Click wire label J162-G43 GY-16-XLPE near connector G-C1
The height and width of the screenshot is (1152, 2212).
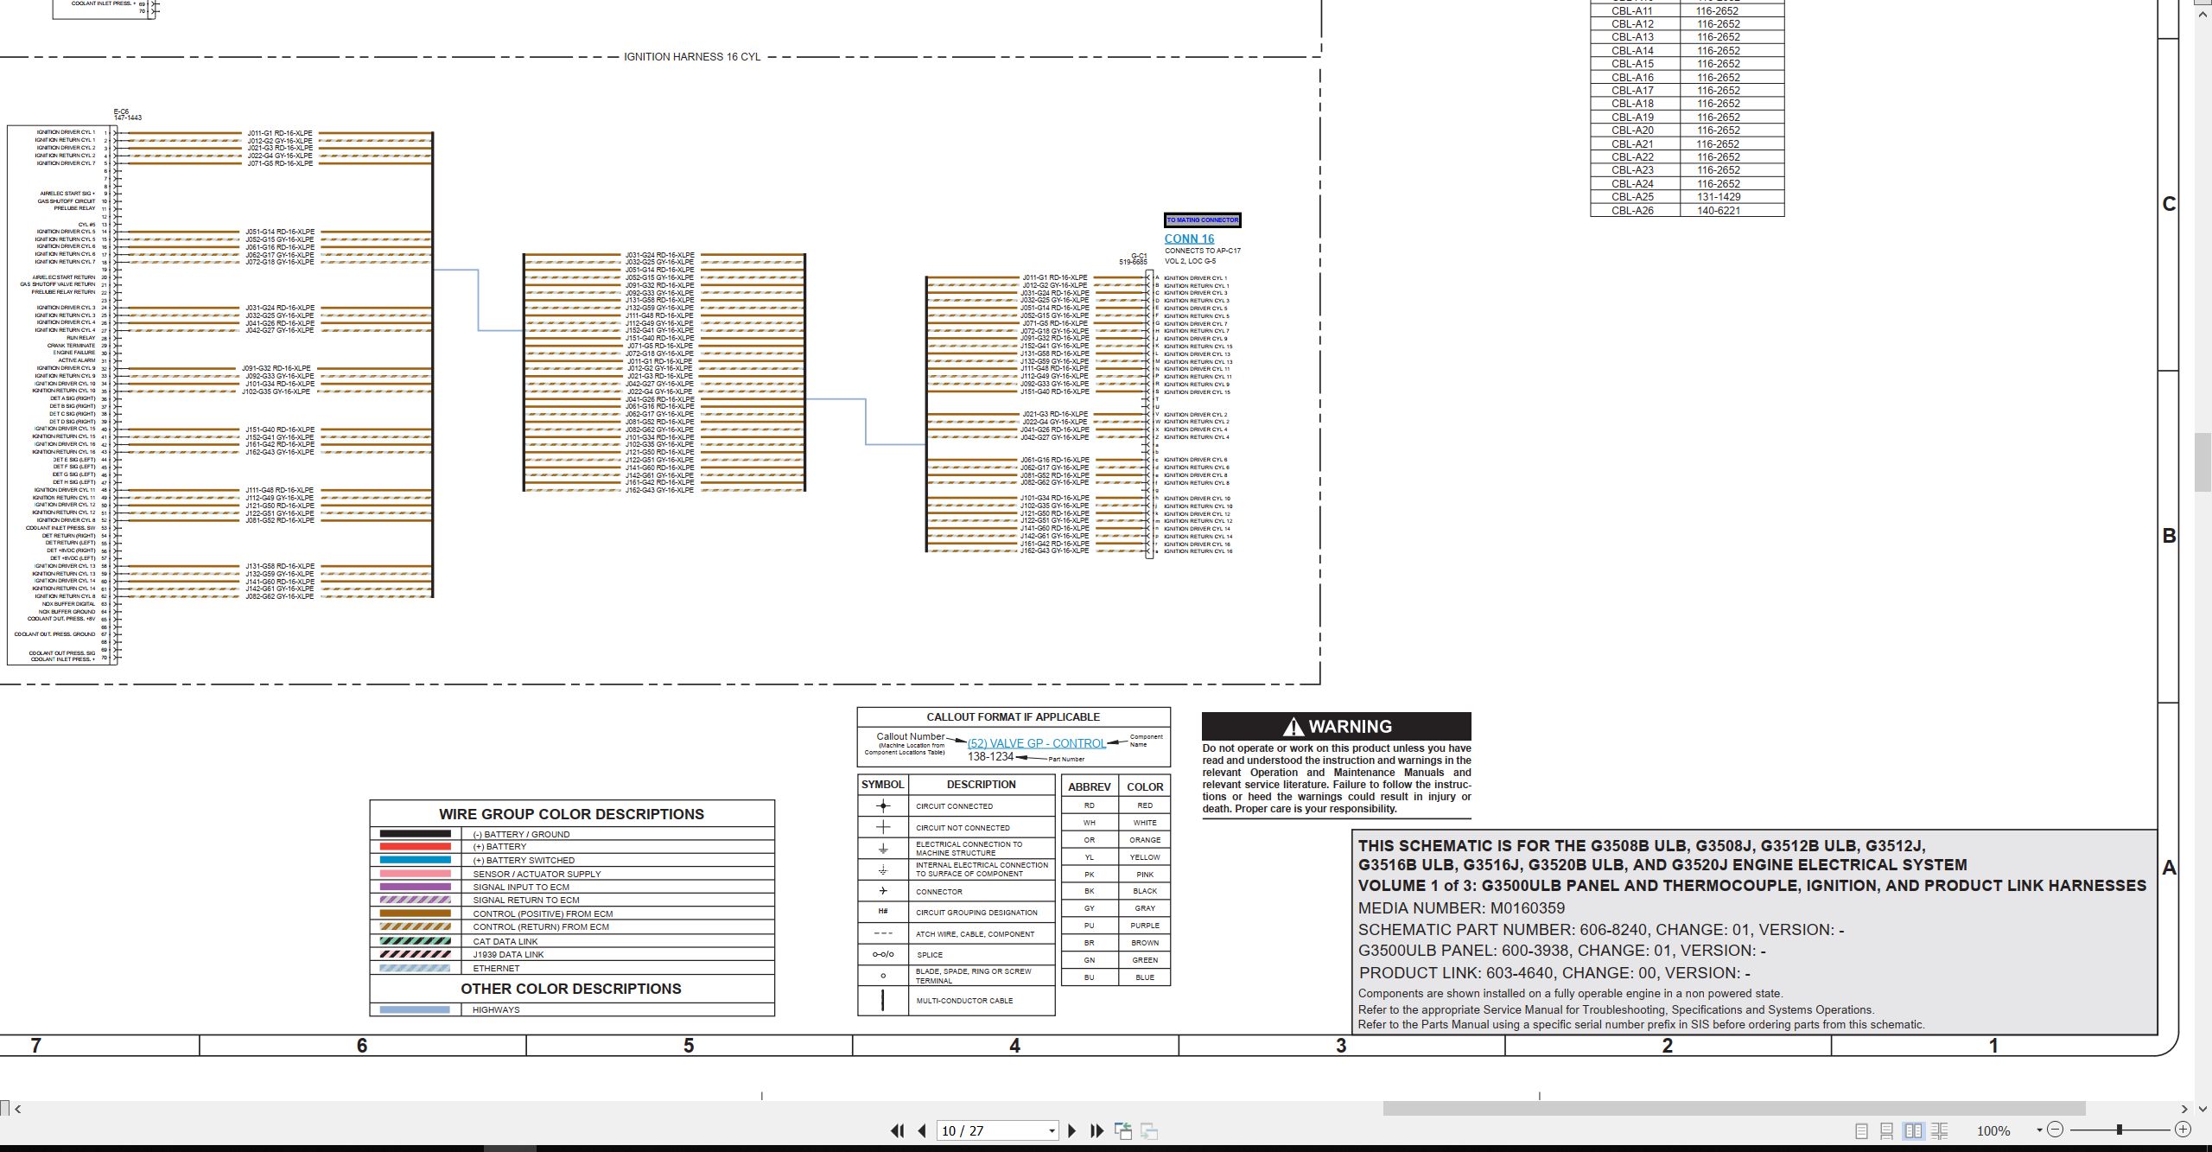coord(1054,551)
